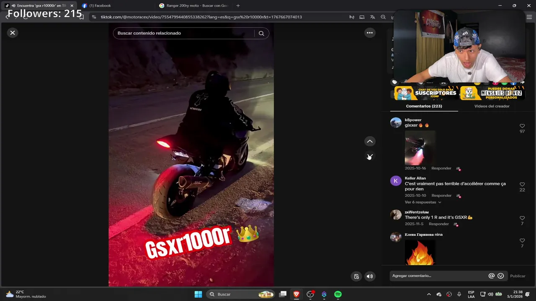Open the image in k8power's comment

click(x=420, y=147)
